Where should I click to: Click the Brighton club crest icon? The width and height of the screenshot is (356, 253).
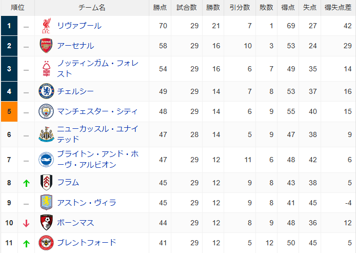click(x=46, y=160)
